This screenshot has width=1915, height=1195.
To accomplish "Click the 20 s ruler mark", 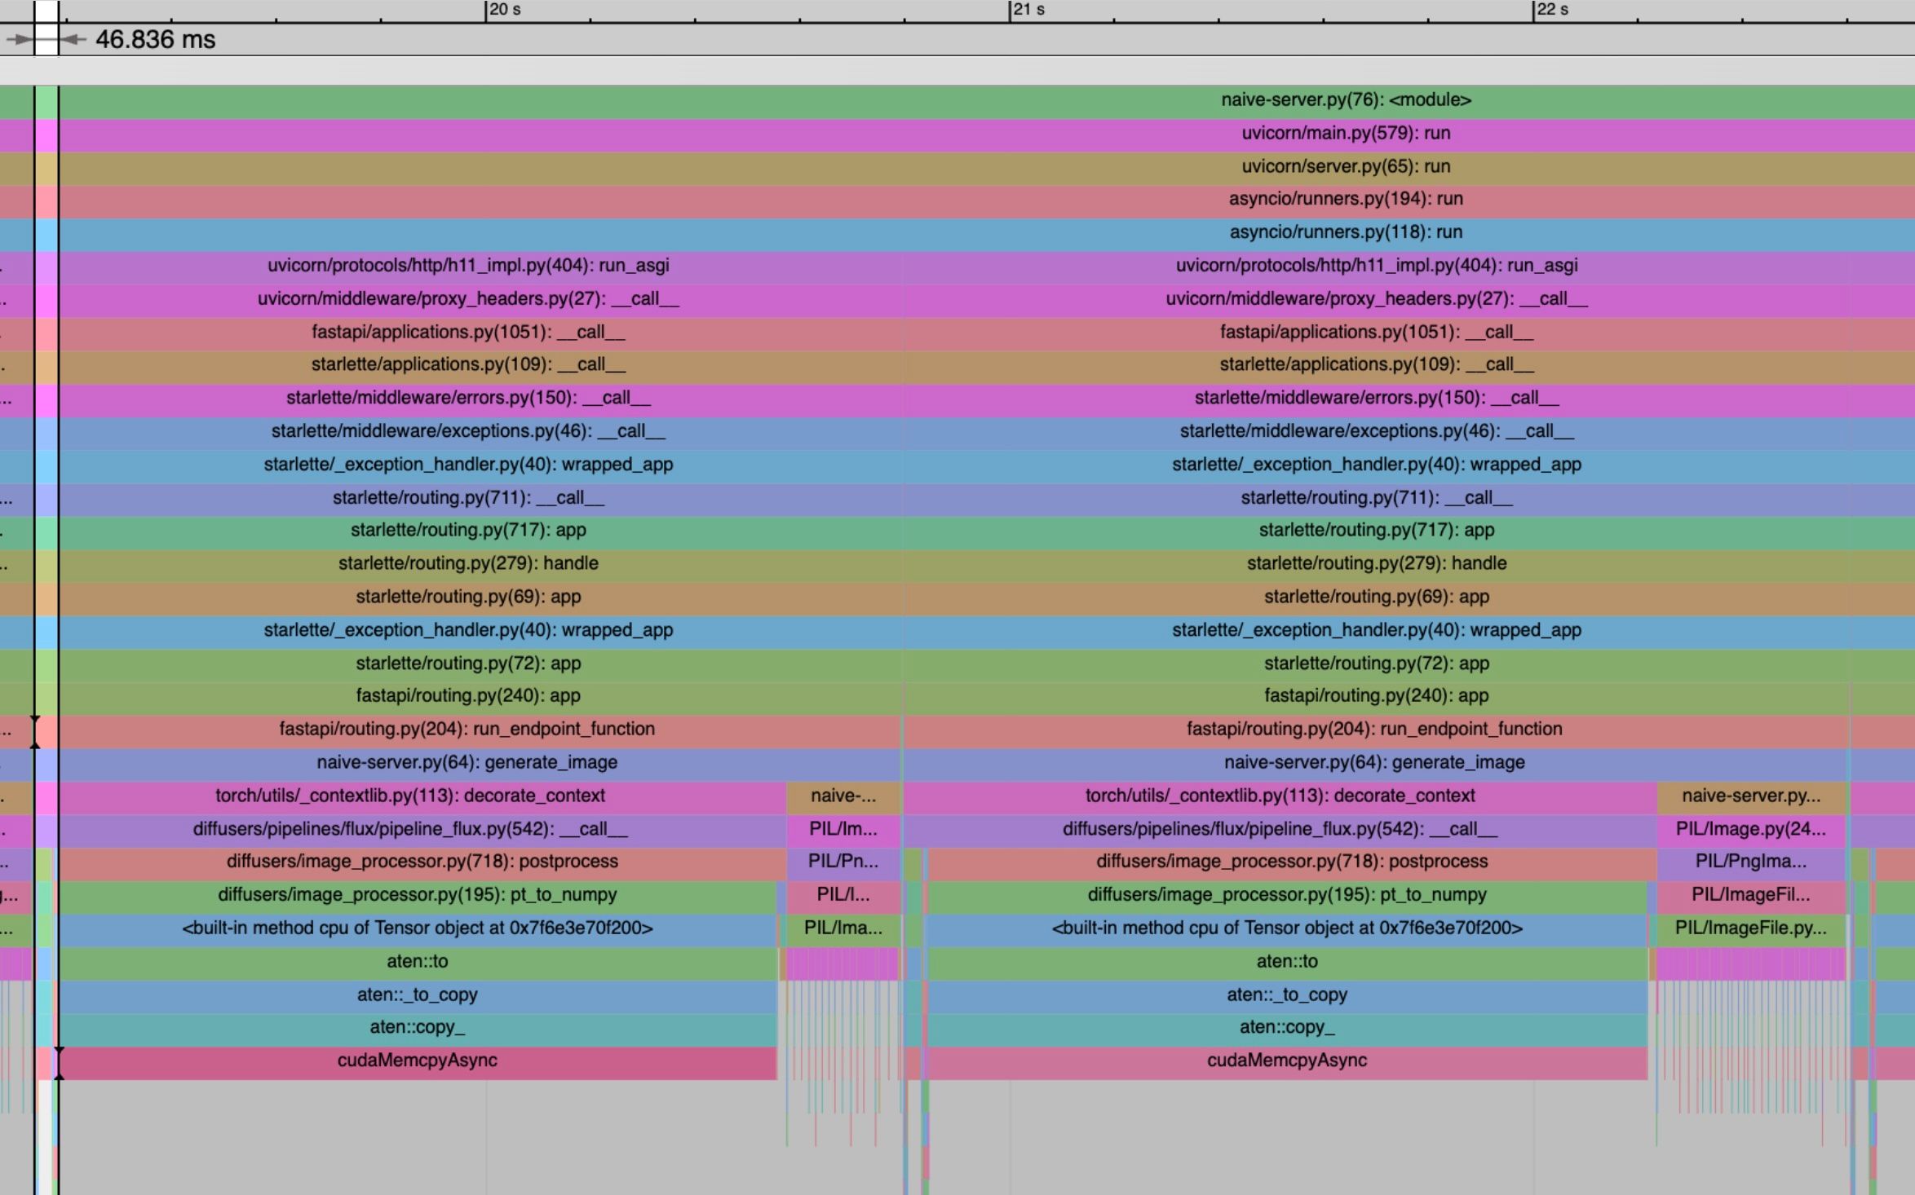I will tap(504, 10).
